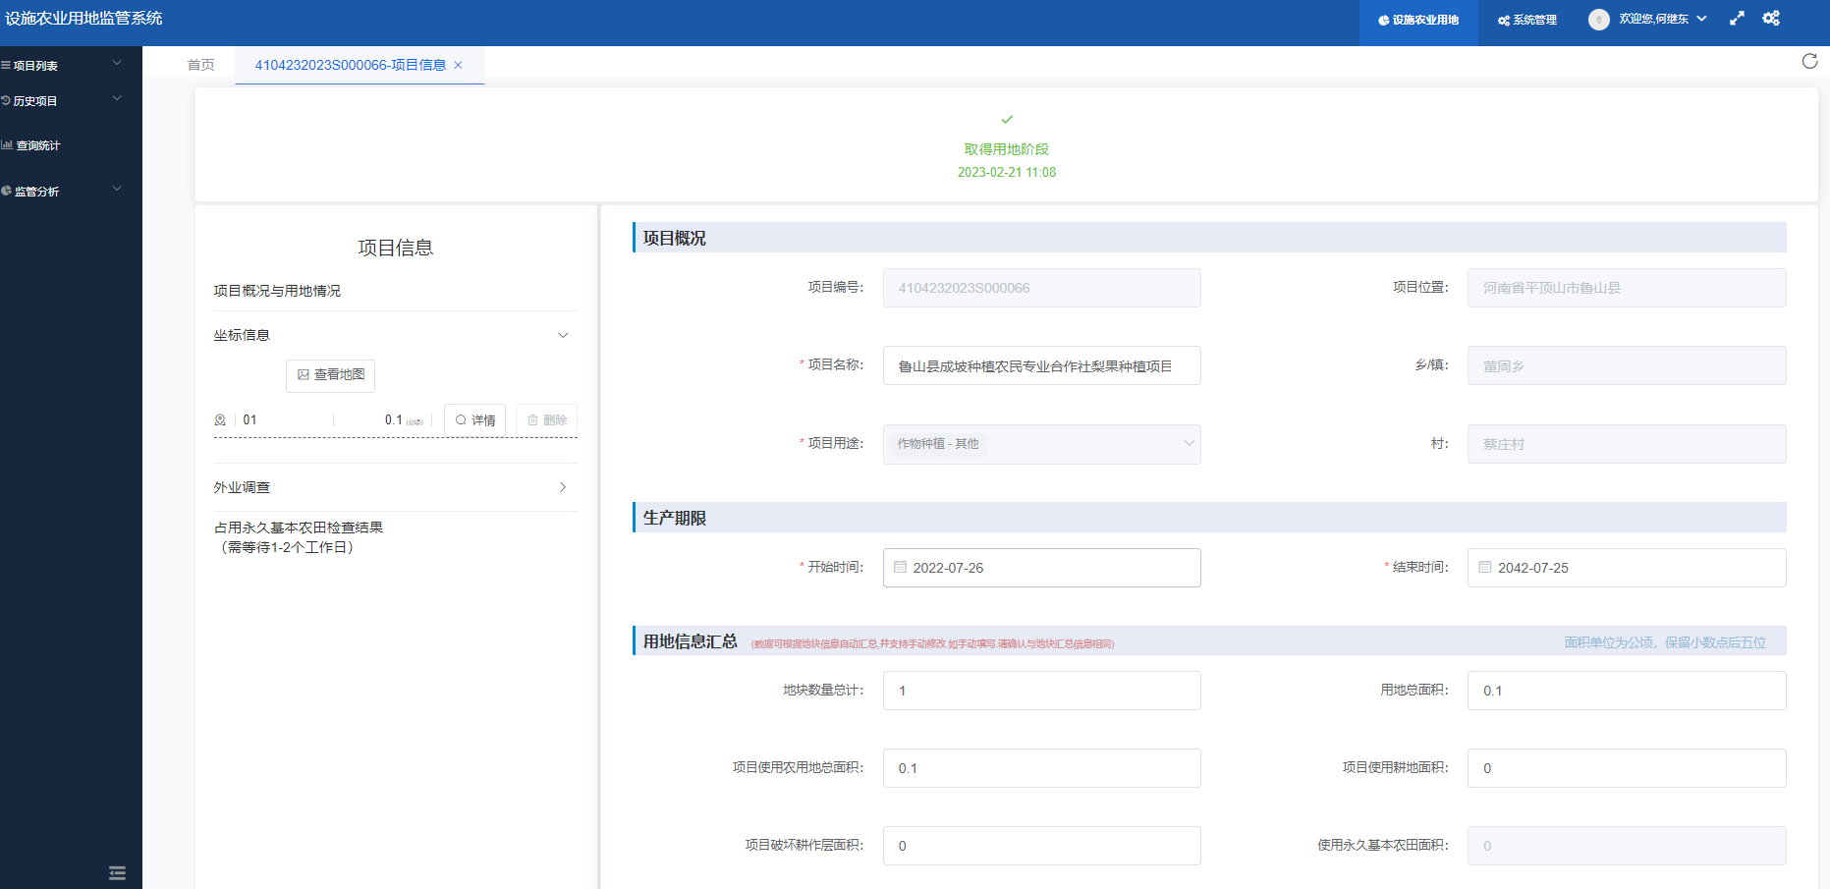This screenshot has height=889, width=1830.
Task: Close the 4104232023S000066 project info tab
Action: point(458,65)
